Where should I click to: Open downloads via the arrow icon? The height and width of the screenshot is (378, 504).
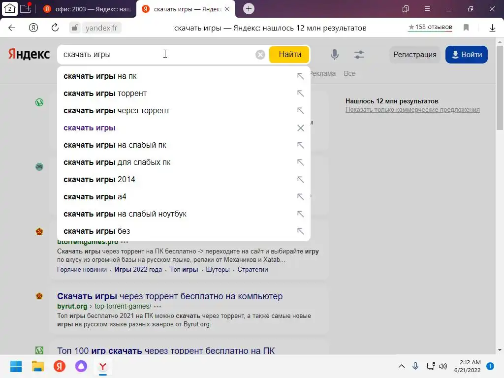492,28
